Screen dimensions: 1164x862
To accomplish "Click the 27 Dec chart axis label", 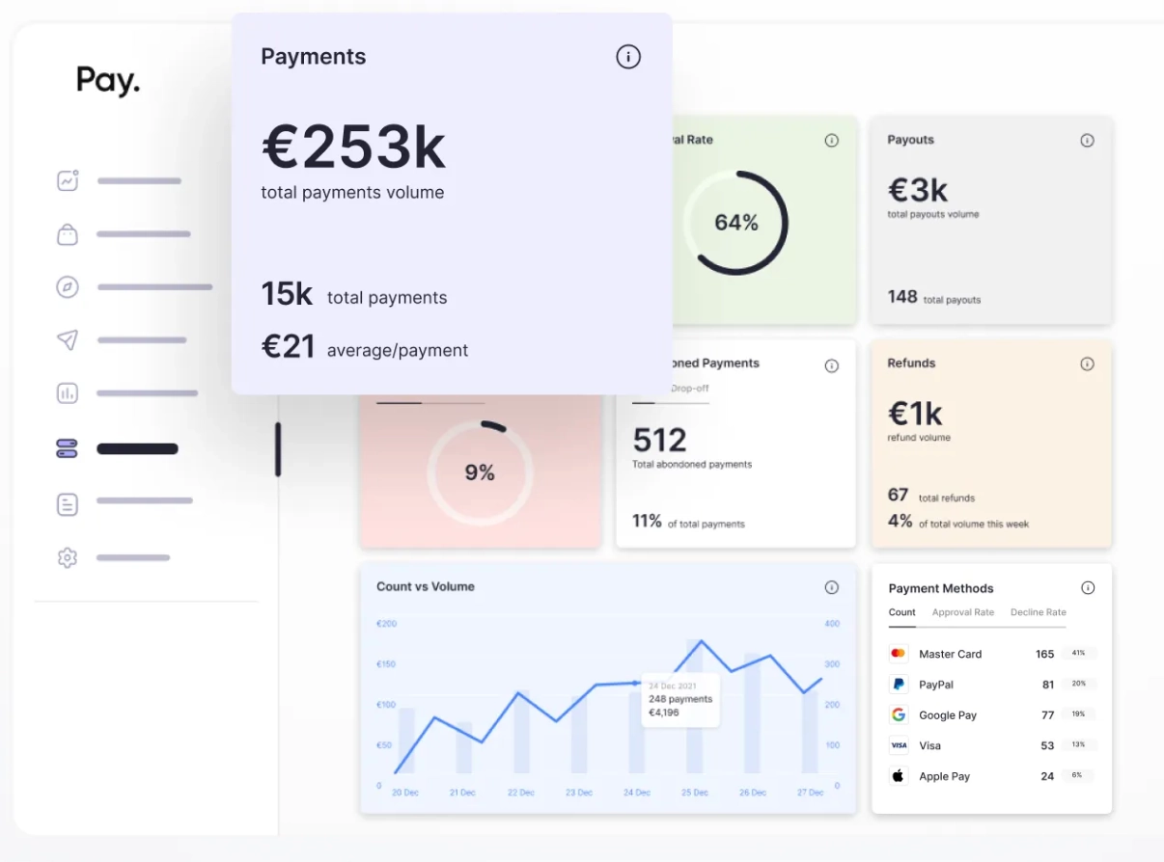I will pos(810,793).
